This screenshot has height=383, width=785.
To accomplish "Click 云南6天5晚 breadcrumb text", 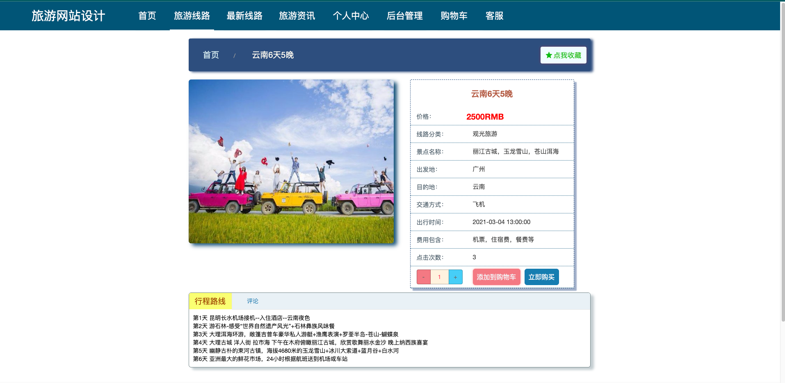I will [x=273, y=55].
